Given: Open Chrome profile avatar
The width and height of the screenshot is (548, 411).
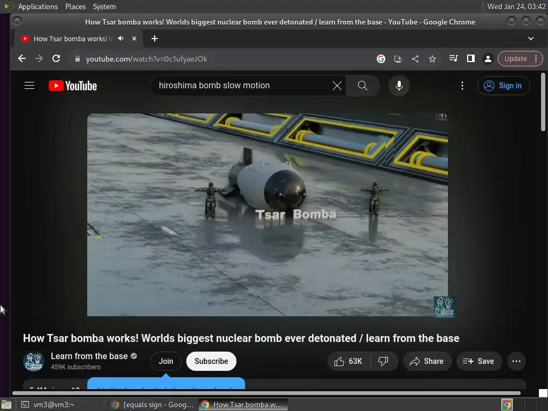Looking at the screenshot, I should [488, 59].
